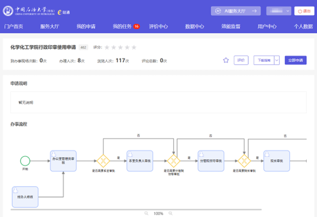The height and width of the screenshot is (217, 317).
Task: Click the arrow icon in AI服务大厅
Action: (255, 11)
